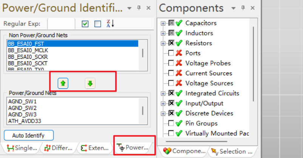Click the Auto Identify button
The height and width of the screenshot is (158, 303).
tap(29, 135)
